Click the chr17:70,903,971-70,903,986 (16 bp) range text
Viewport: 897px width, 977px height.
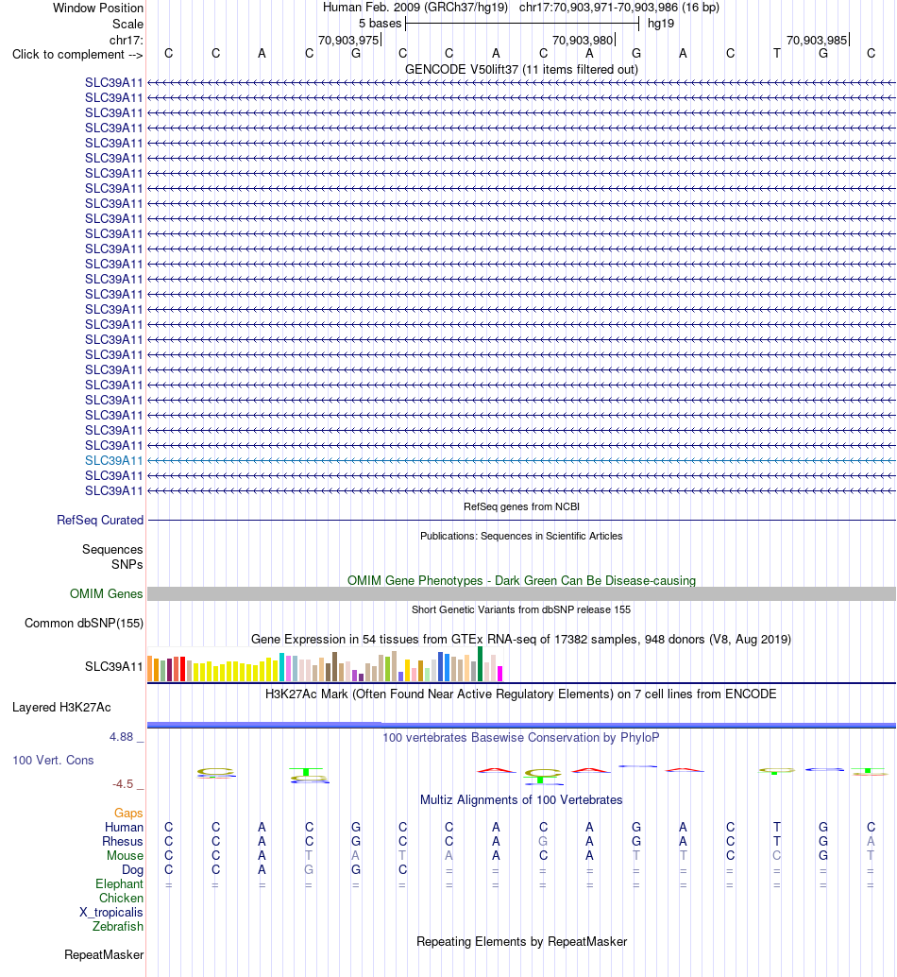click(618, 8)
